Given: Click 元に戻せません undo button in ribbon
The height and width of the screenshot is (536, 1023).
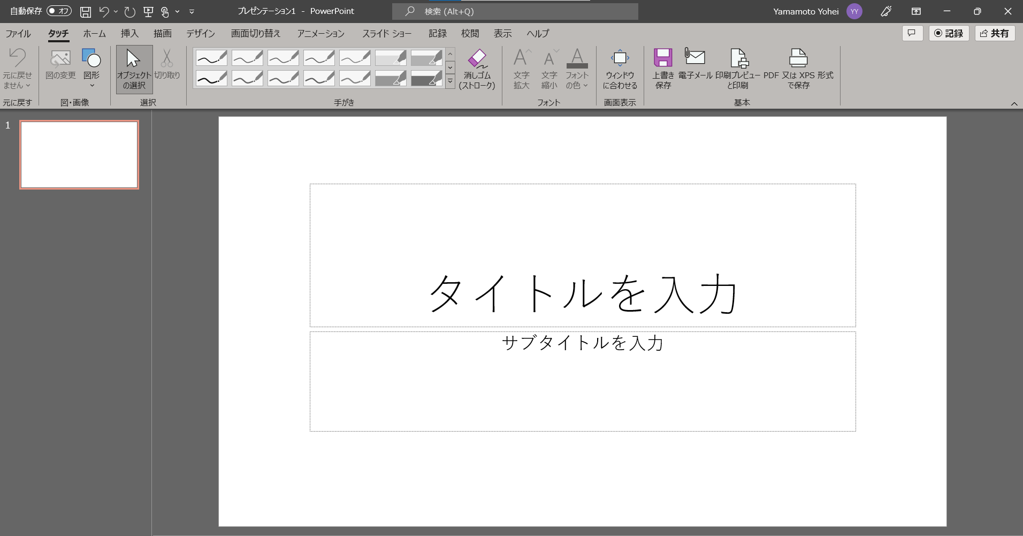Looking at the screenshot, I should click(x=17, y=69).
